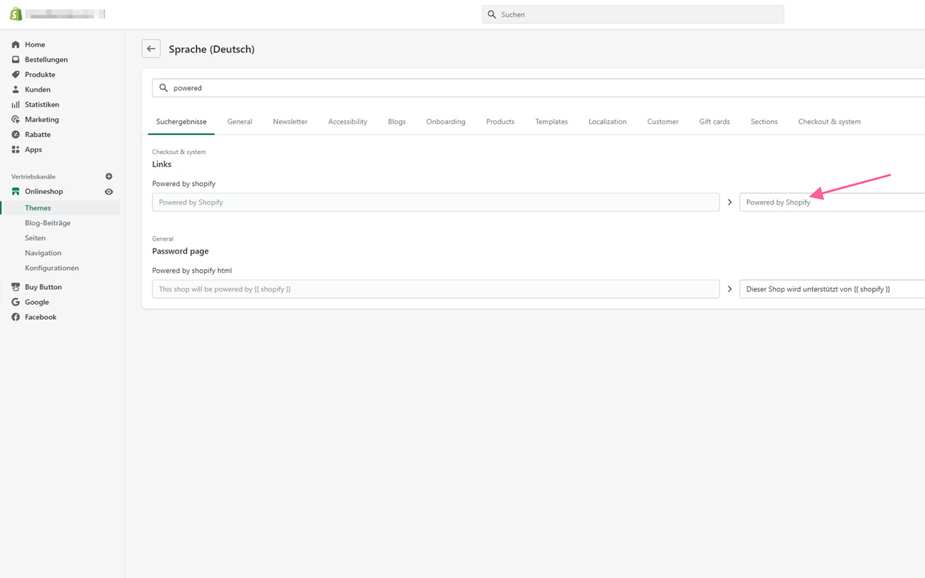
Task: Switch to the Checkout & system tab
Action: (829, 121)
